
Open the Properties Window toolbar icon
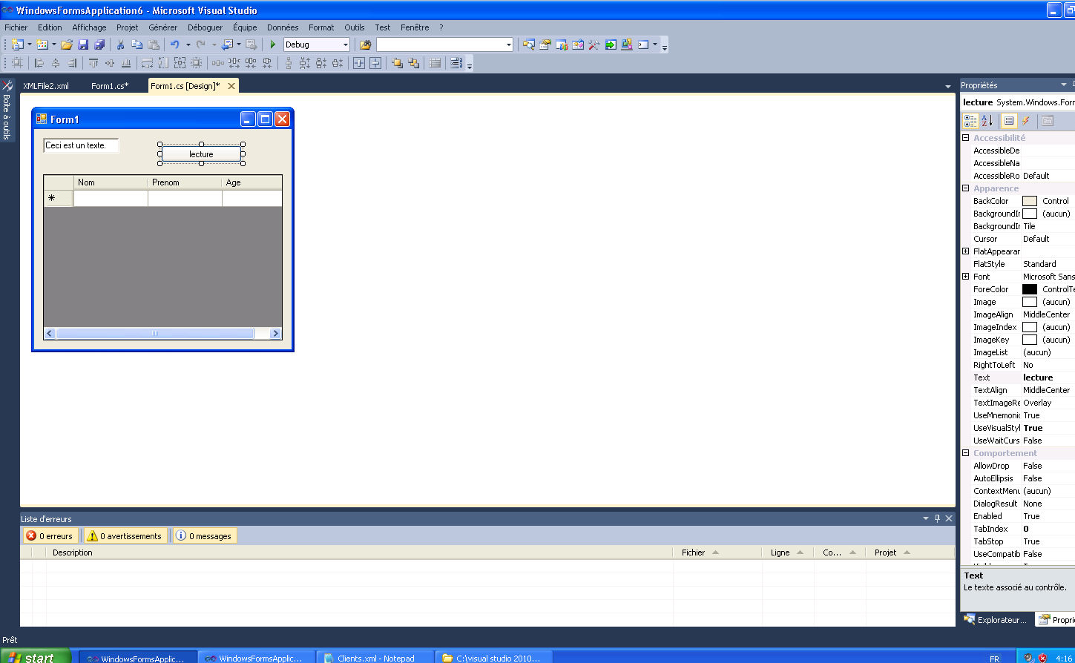coord(545,44)
